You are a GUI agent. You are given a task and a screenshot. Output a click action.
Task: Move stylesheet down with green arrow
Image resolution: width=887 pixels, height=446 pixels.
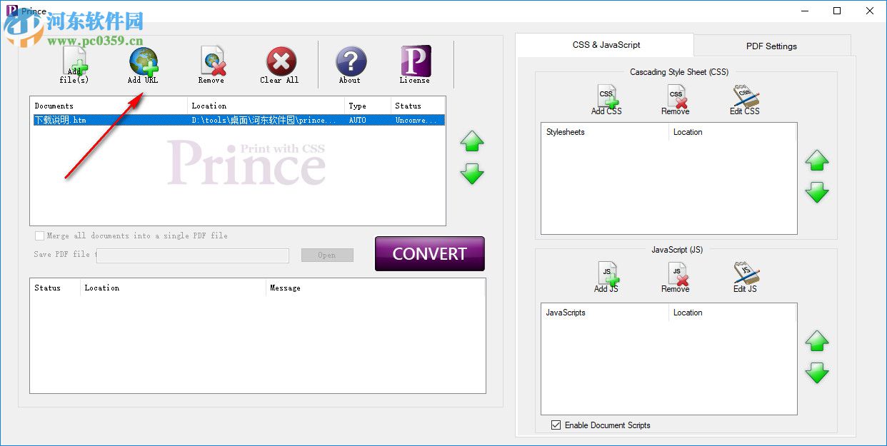(817, 192)
